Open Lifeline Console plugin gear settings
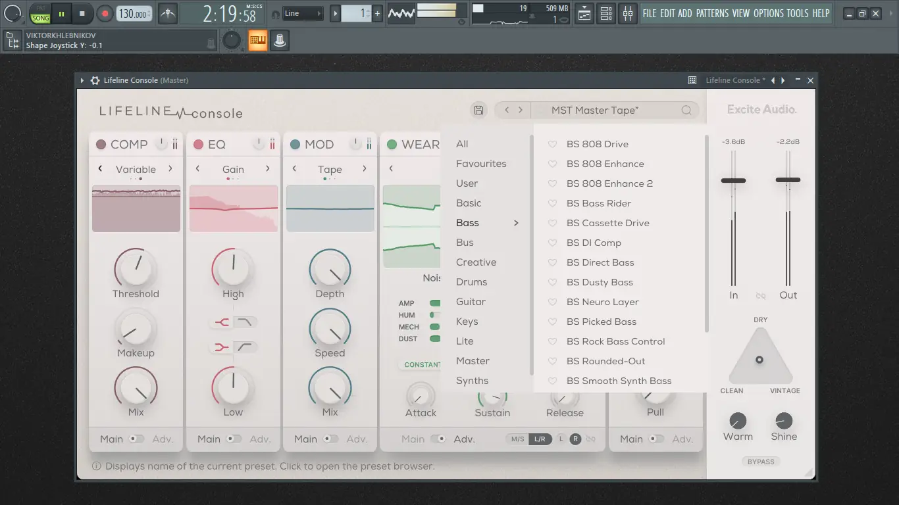The height and width of the screenshot is (505, 899). pyautogui.click(x=95, y=80)
